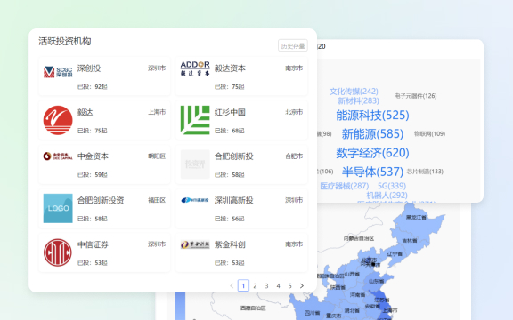Select 河南省 on the map
This screenshot has width=513, height=320.
coord(357,294)
